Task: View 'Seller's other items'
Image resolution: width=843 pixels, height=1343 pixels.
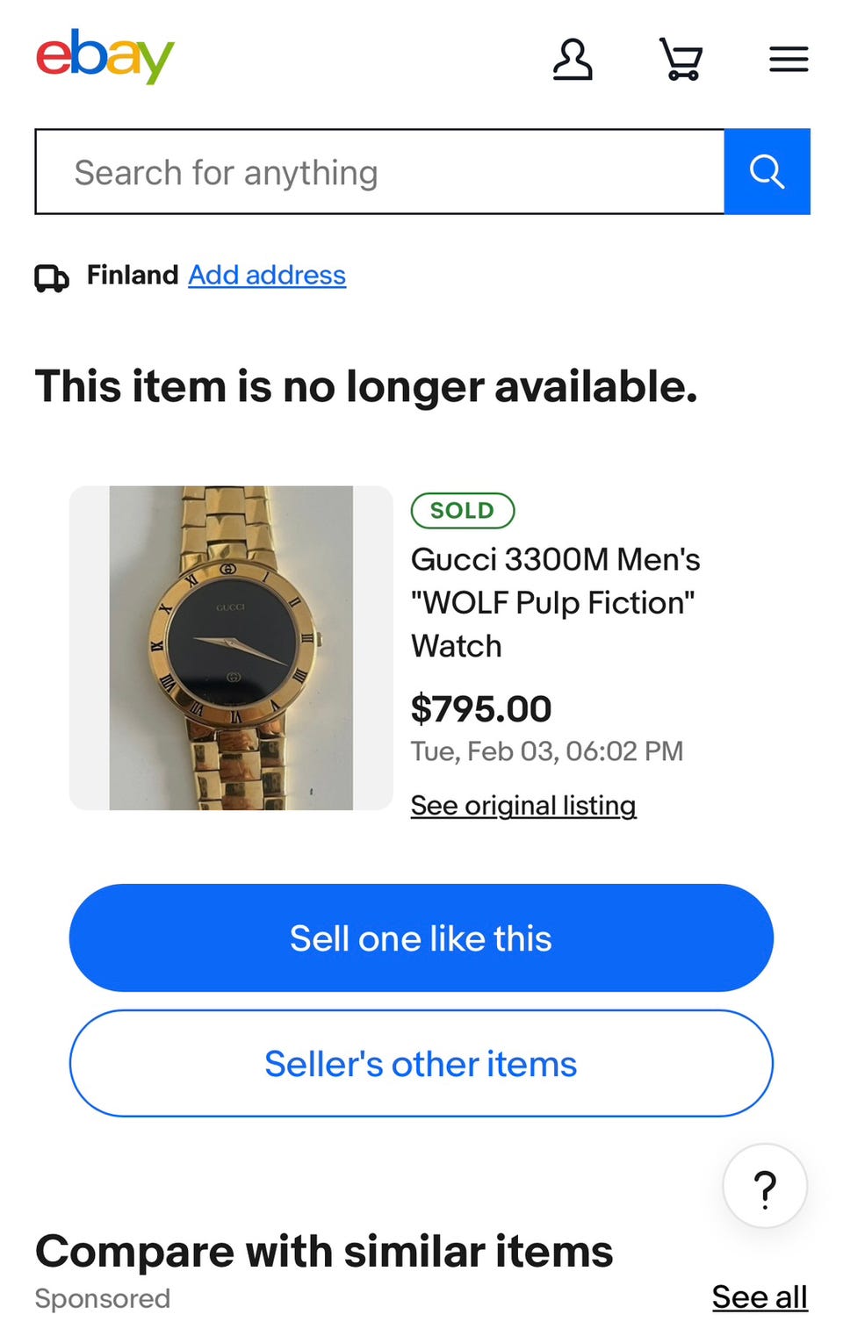Action: 421,1064
